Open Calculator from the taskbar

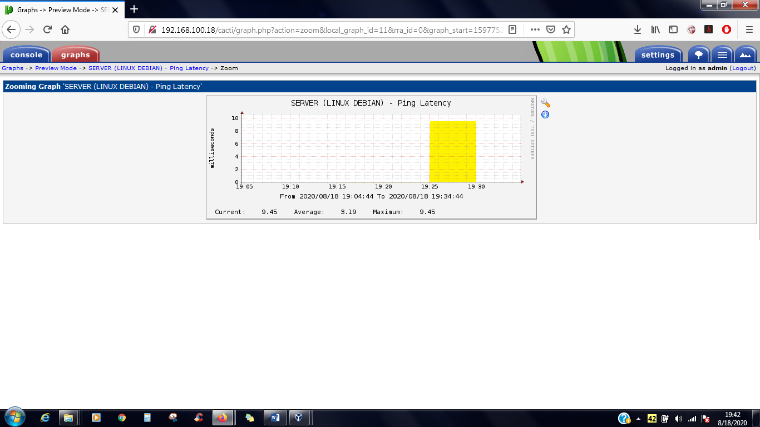pos(147,418)
